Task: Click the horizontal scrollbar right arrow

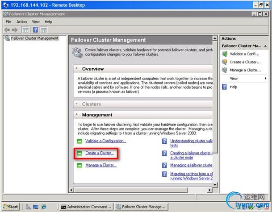Action: pyautogui.click(x=209, y=190)
